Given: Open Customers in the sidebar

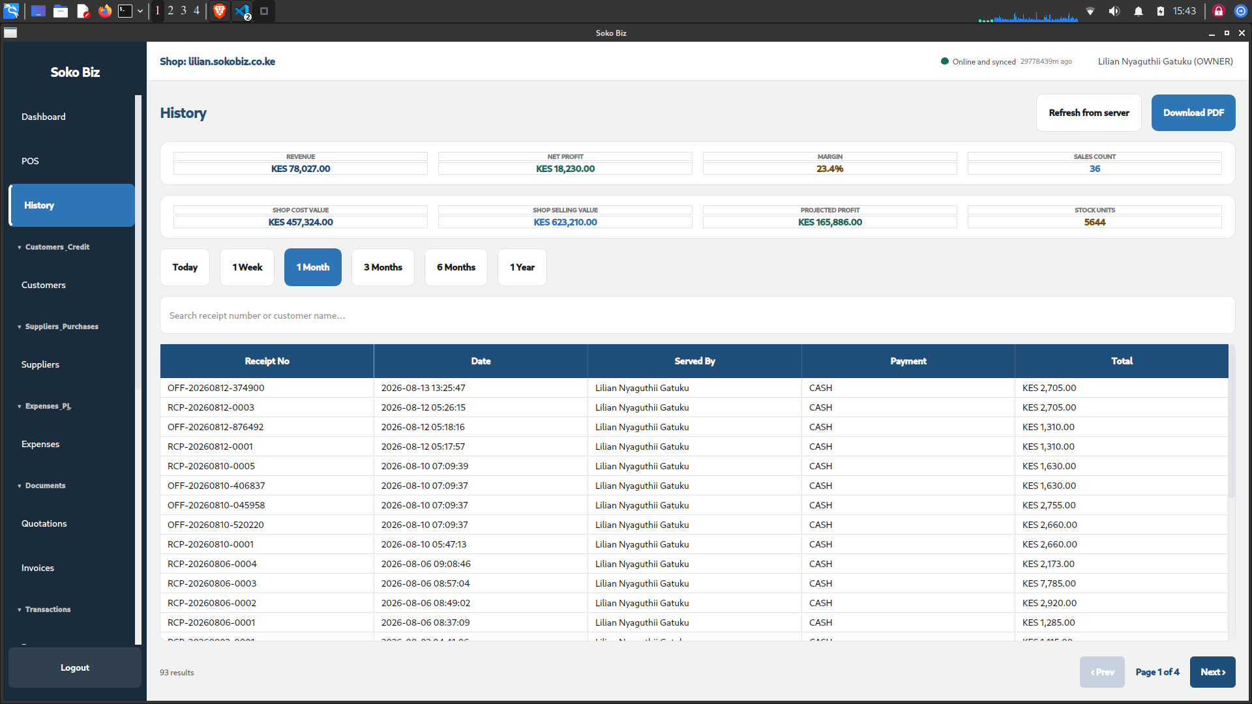Looking at the screenshot, I should pos(72,285).
